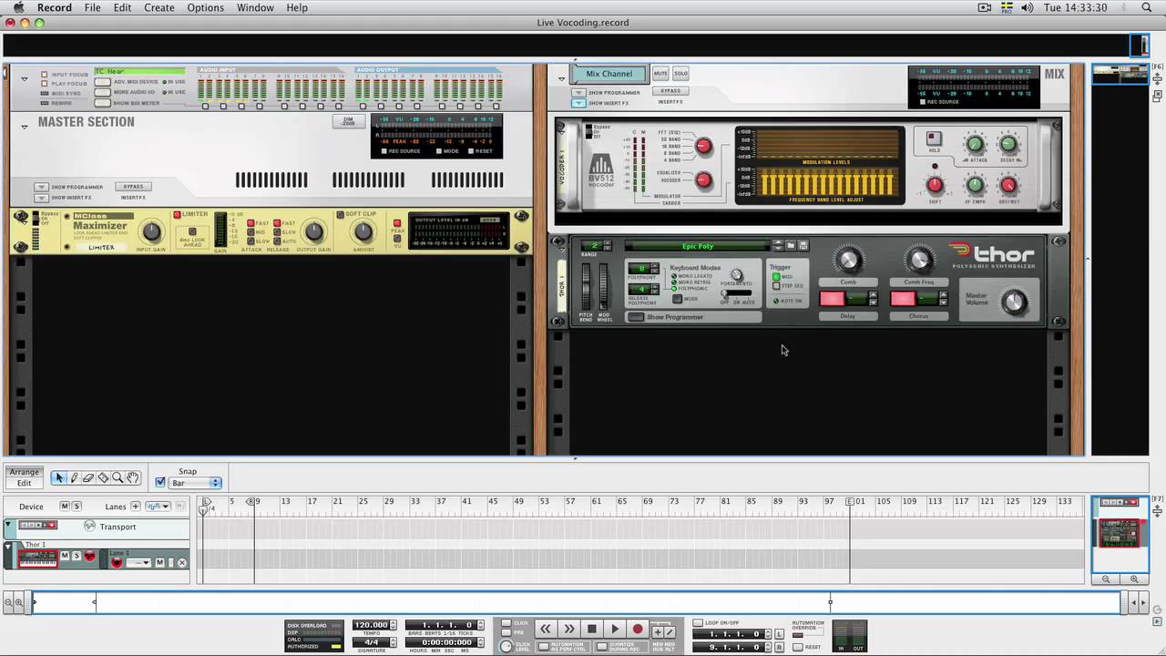Viewport: 1166px width, 656px height.
Task: Switch to the Edit view tab
Action: (24, 484)
